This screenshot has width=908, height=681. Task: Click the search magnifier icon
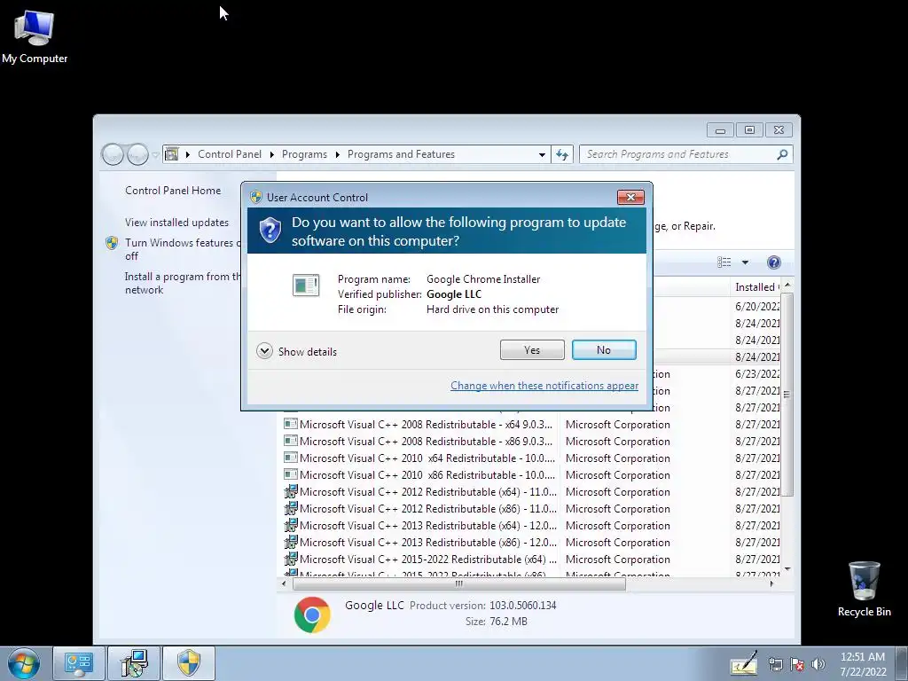point(782,154)
